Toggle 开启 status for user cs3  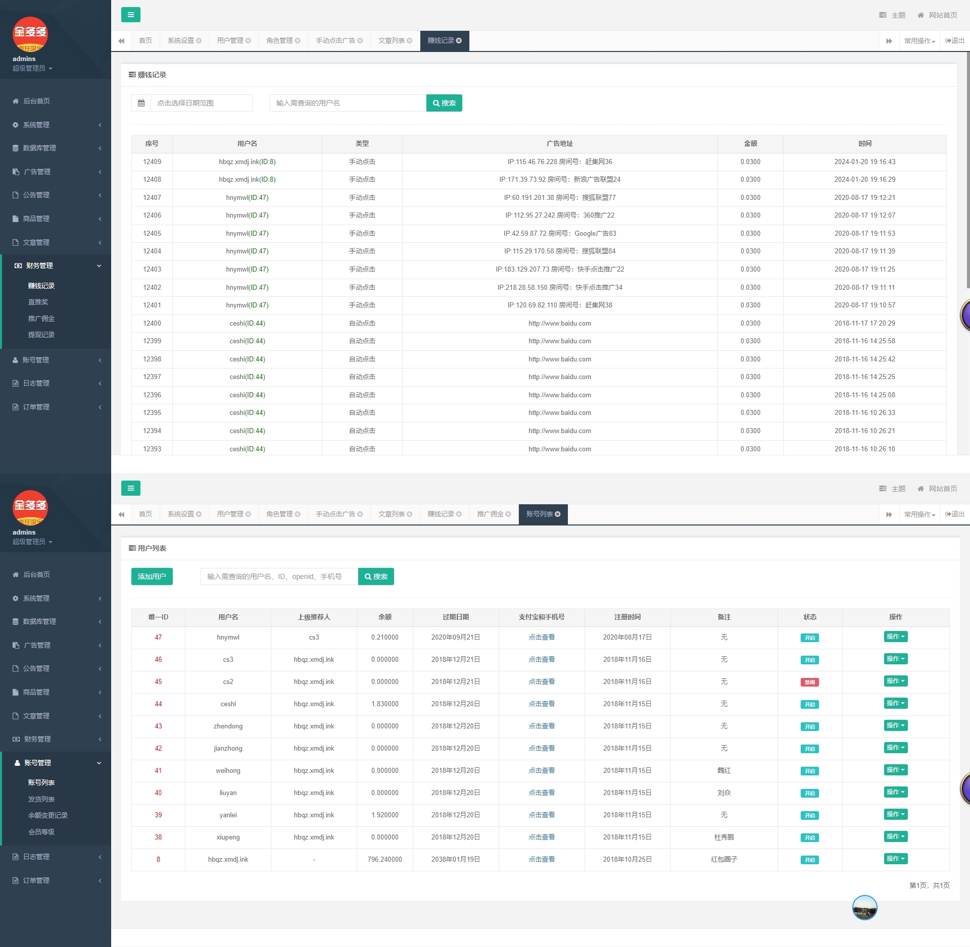tap(809, 660)
